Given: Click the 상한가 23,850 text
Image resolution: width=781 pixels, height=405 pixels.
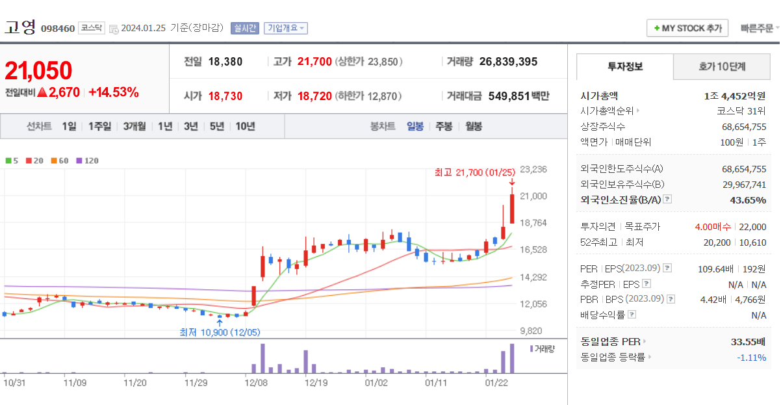Looking at the screenshot, I should click(x=369, y=62).
